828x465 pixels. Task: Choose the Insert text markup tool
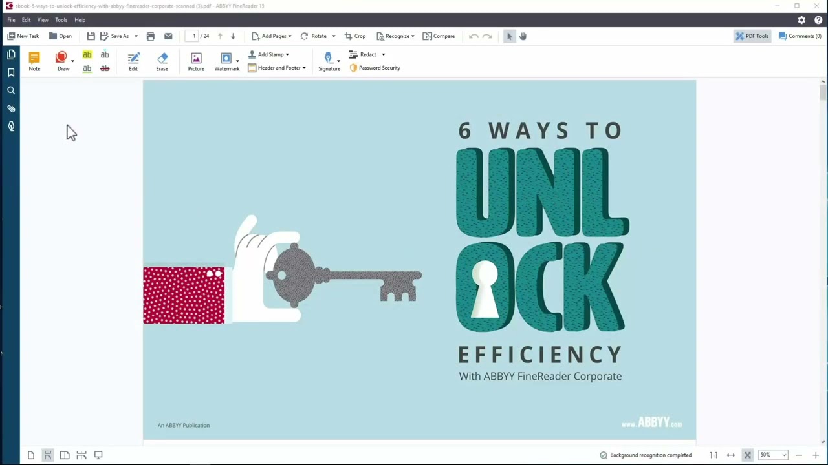click(105, 55)
